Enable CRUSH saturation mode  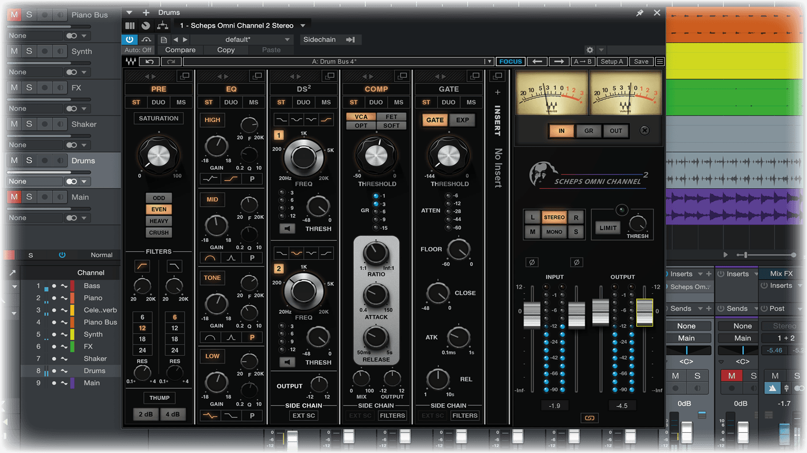pyautogui.click(x=159, y=233)
